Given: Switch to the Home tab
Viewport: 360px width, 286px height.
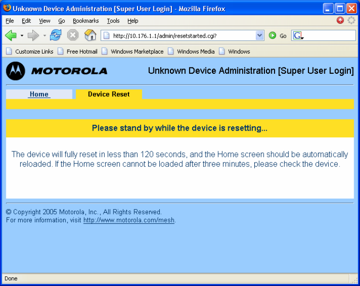Looking at the screenshot, I should click(39, 94).
